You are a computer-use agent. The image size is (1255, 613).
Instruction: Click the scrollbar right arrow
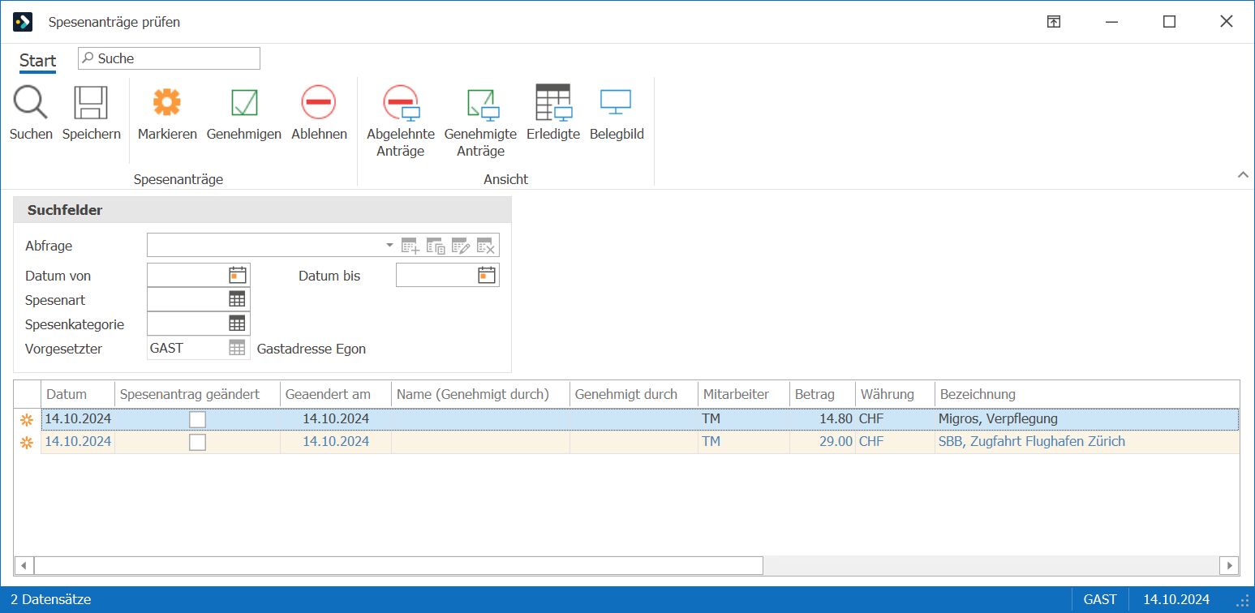1230,564
